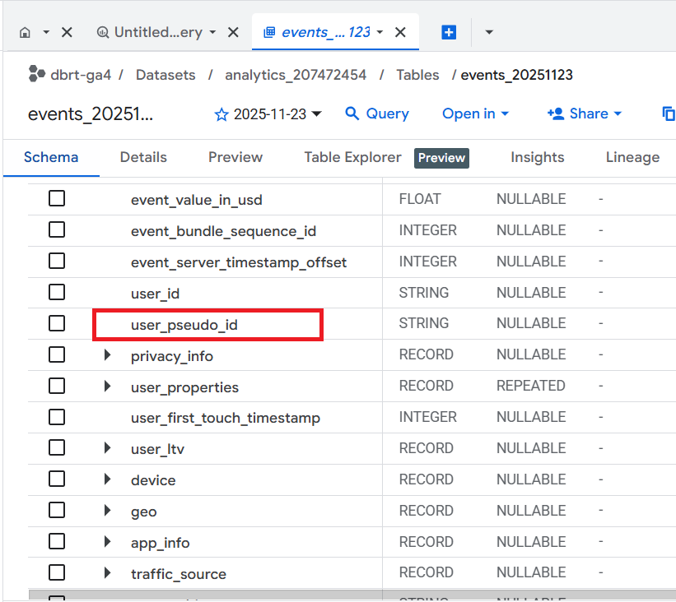The height and width of the screenshot is (602, 676).
Task: Close the events table tab
Action: [x=400, y=33]
